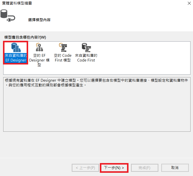Screen dimensions: 193x176
Task: Click the description text starting 根據現有資料庫
Action: coord(96,83)
